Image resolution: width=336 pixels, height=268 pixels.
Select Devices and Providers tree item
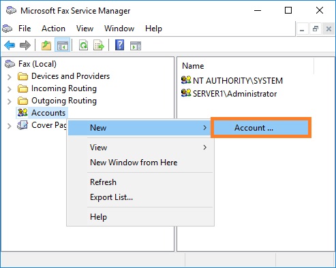pyautogui.click(x=70, y=76)
